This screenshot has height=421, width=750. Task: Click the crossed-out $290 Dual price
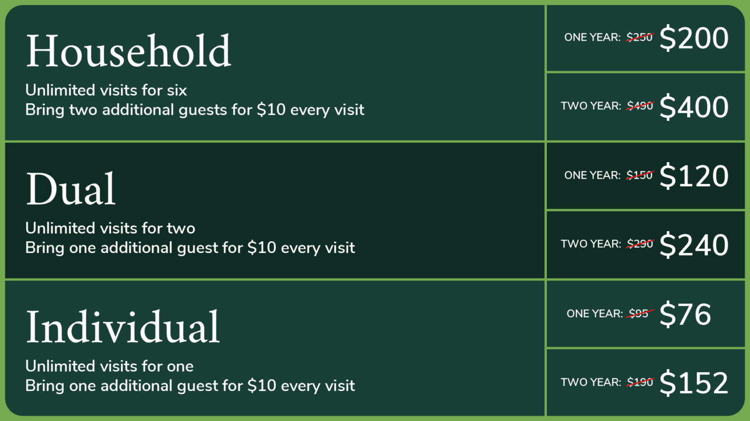640,244
